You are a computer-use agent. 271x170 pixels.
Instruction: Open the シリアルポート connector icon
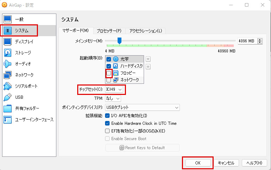pyautogui.click(x=7, y=86)
